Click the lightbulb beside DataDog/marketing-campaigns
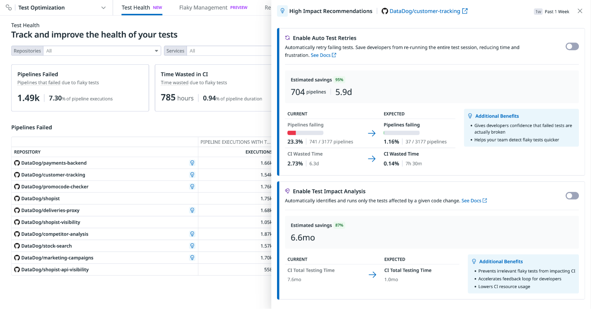The height and width of the screenshot is (309, 591). [x=192, y=258]
